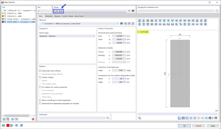Click the units and decimals icon
Image resolution: width=221 pixels, height=129 pixels.
click(x=3, y=125)
